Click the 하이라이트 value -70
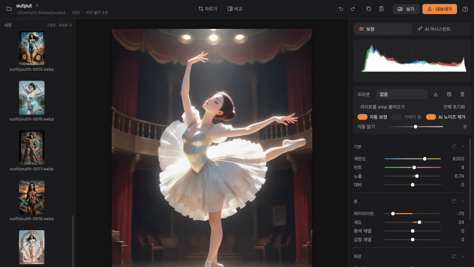 pyautogui.click(x=460, y=214)
